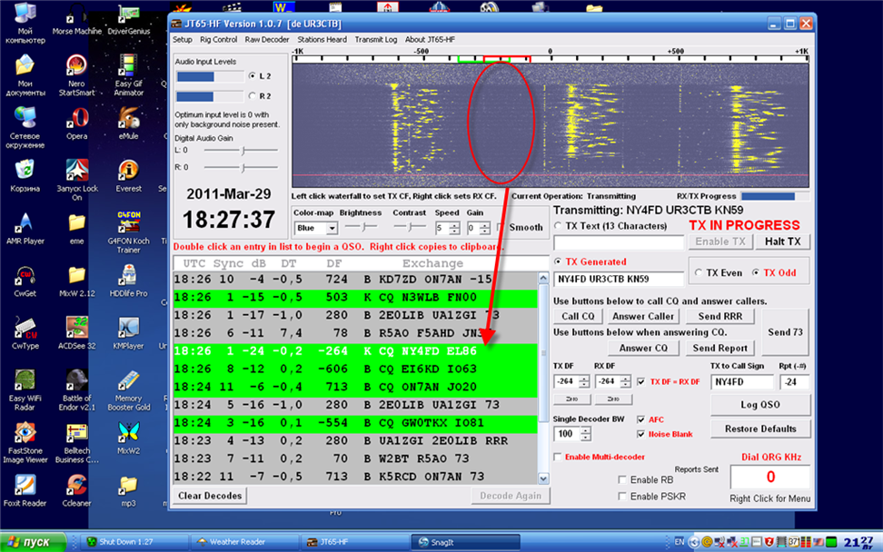This screenshot has height=552, width=883.
Task: Select the TX Even radio button
Action: [x=699, y=272]
